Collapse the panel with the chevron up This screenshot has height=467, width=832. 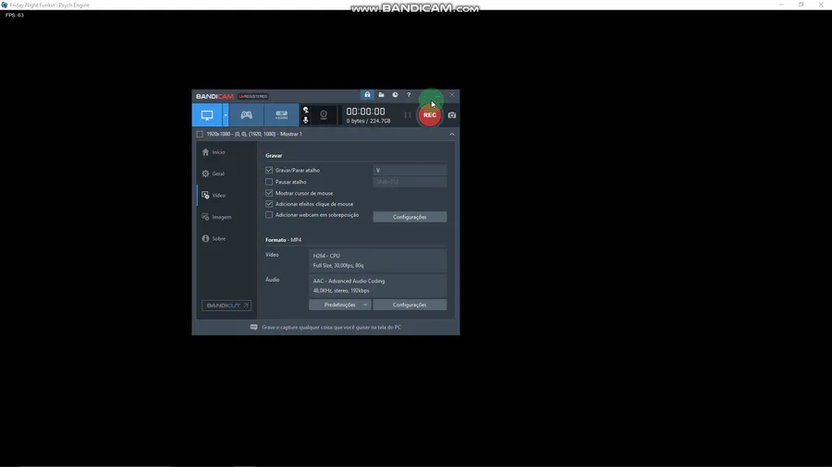tap(451, 135)
